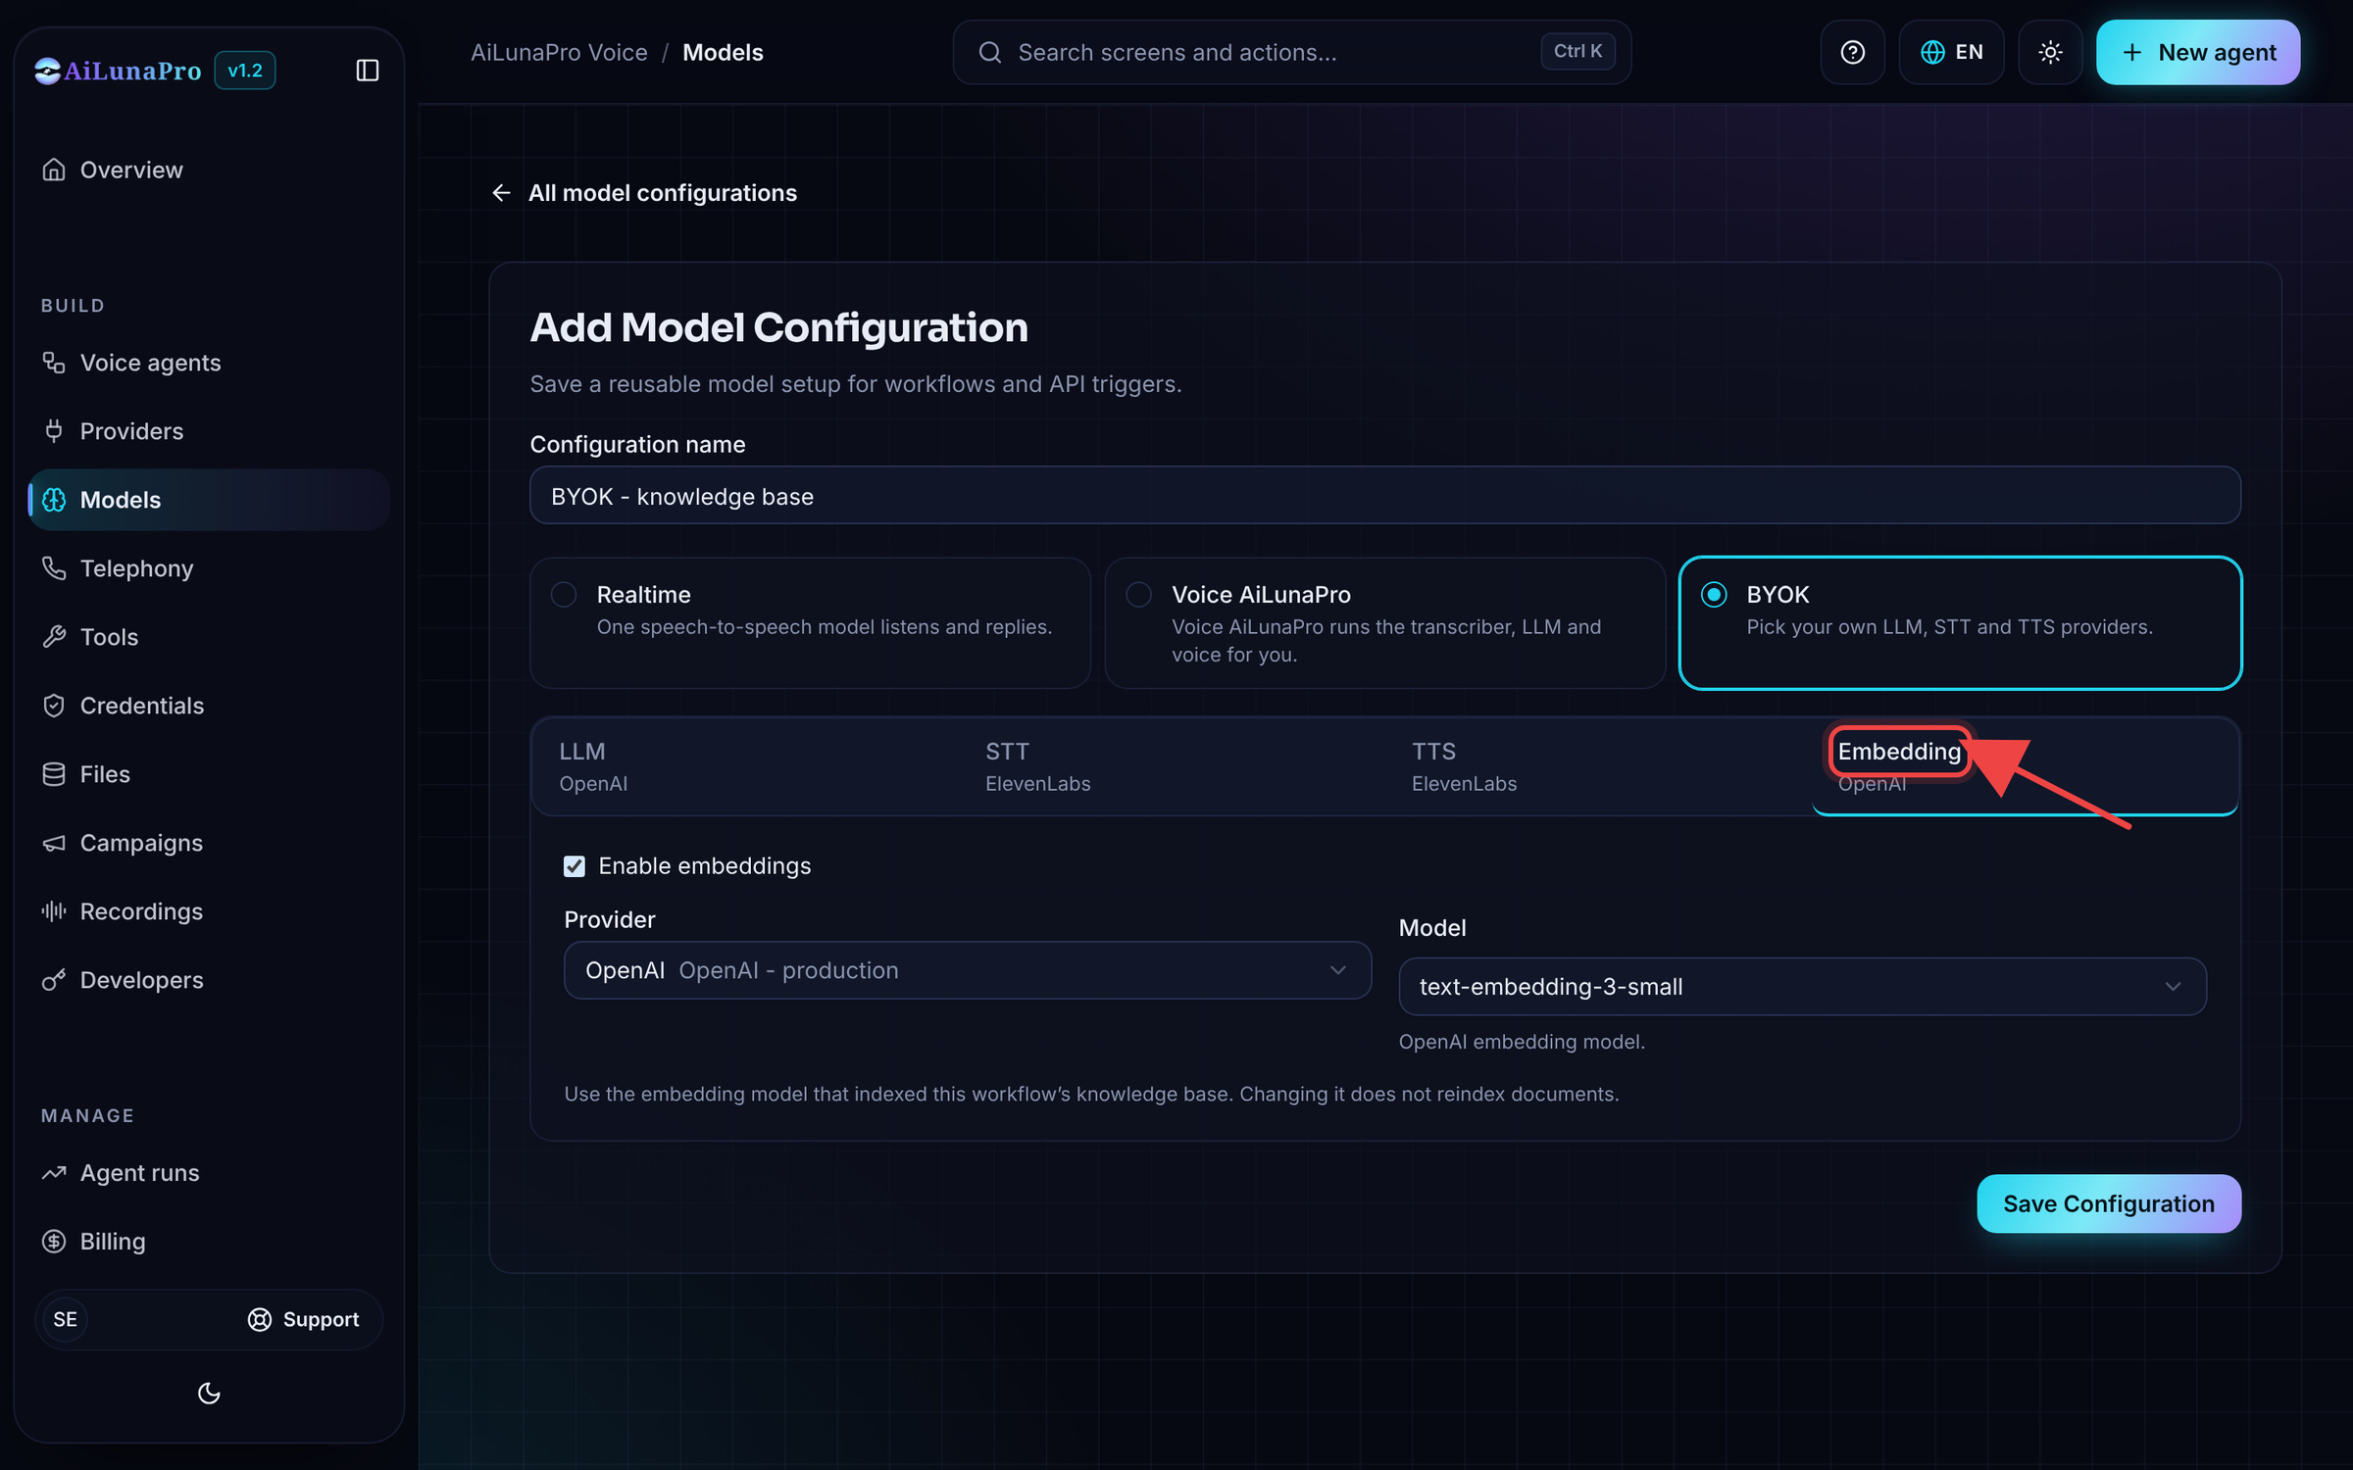Open Overview from the sidebar
This screenshot has height=1470, width=2353.
point(209,170)
